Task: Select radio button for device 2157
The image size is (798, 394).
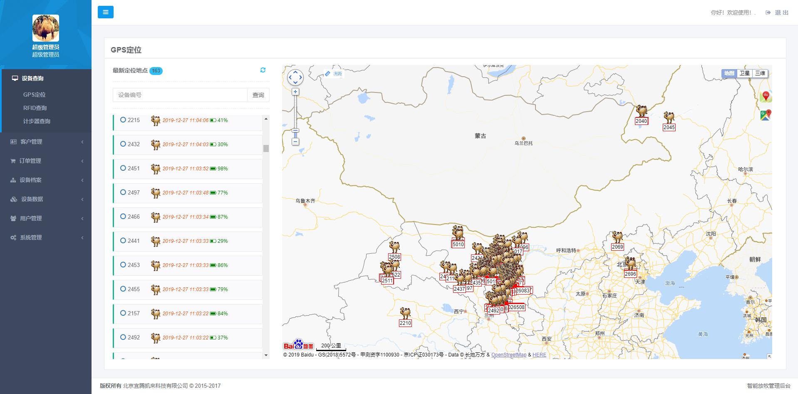Action: pos(123,313)
